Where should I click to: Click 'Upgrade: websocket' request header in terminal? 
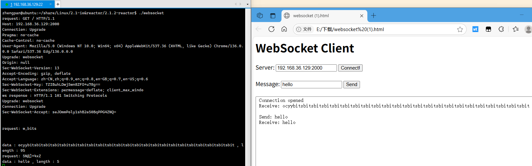pos(23,57)
